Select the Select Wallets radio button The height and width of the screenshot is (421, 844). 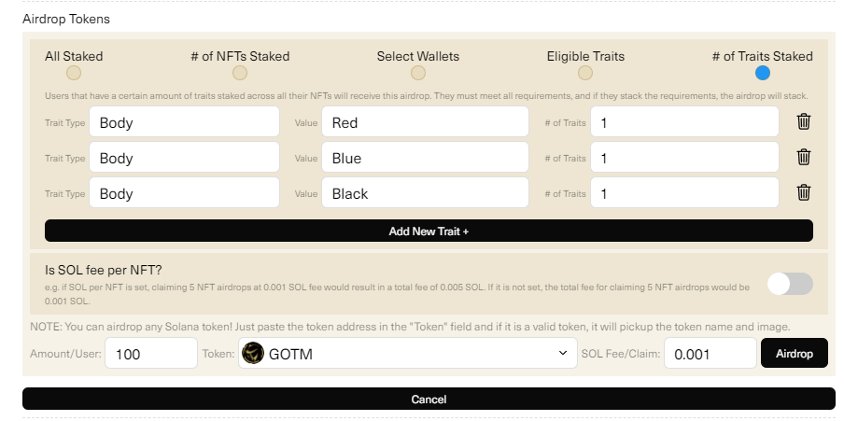[417, 73]
